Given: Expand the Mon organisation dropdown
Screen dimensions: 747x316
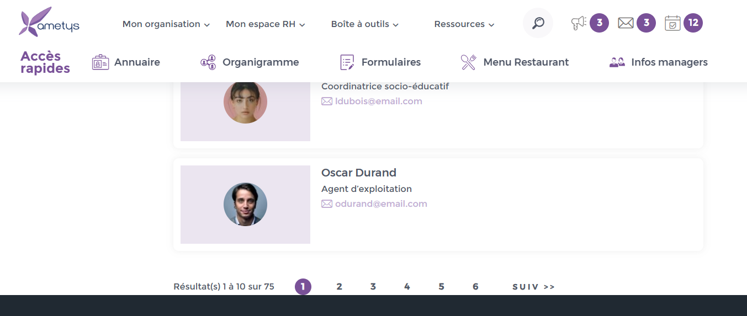Looking at the screenshot, I should coord(166,24).
